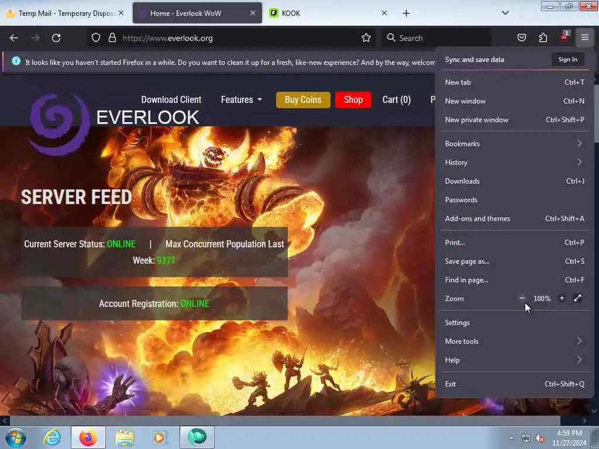Image resolution: width=599 pixels, height=449 pixels.
Task: Open Cart (0) link
Action: (x=397, y=99)
